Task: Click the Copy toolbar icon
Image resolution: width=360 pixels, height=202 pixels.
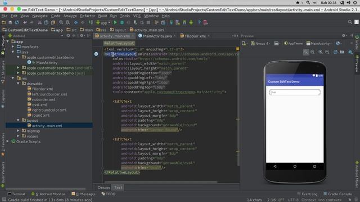Action: [46, 22]
